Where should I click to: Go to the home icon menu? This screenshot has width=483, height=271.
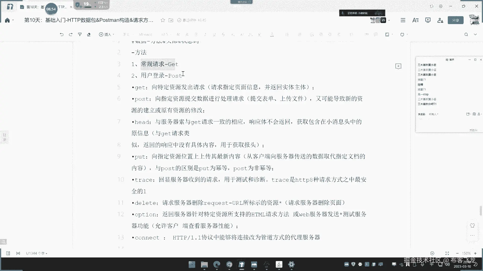7,20
